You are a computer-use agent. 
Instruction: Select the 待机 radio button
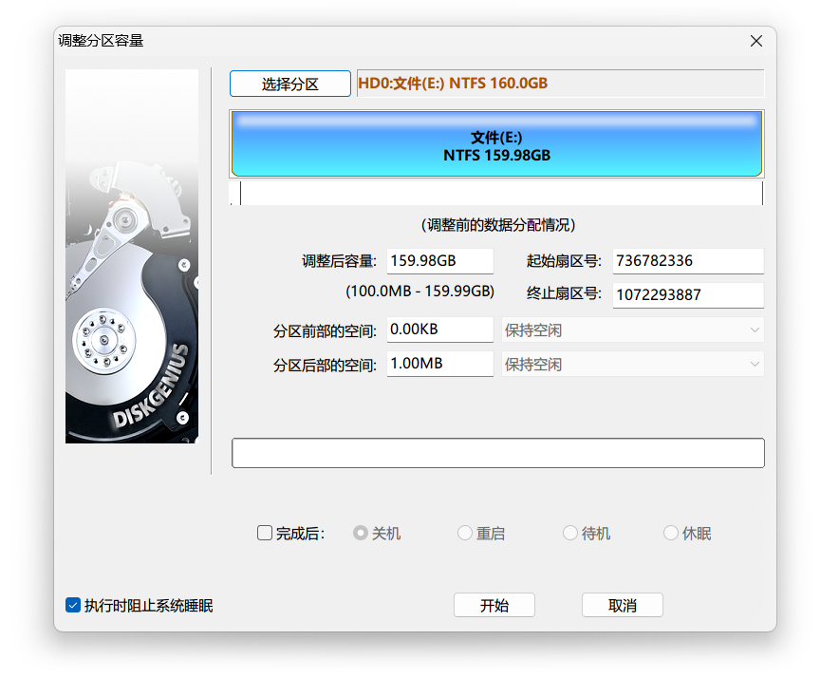pos(570,534)
